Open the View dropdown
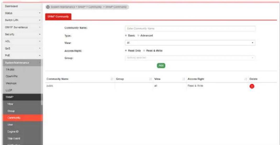This screenshot has height=145, width=280. coord(190,43)
